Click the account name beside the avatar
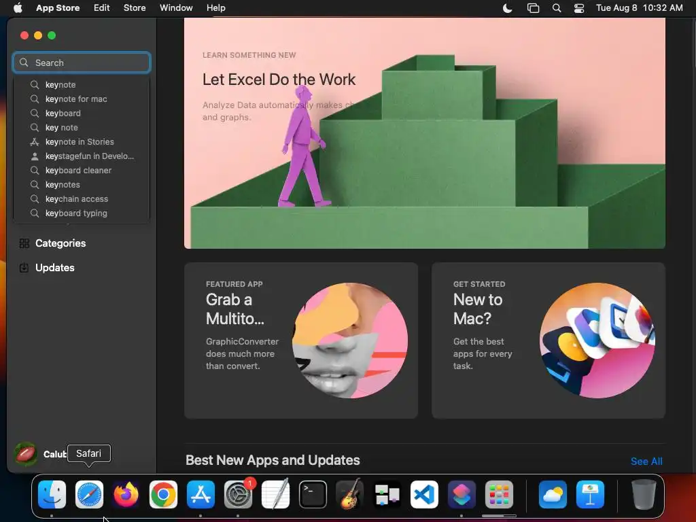 click(54, 454)
